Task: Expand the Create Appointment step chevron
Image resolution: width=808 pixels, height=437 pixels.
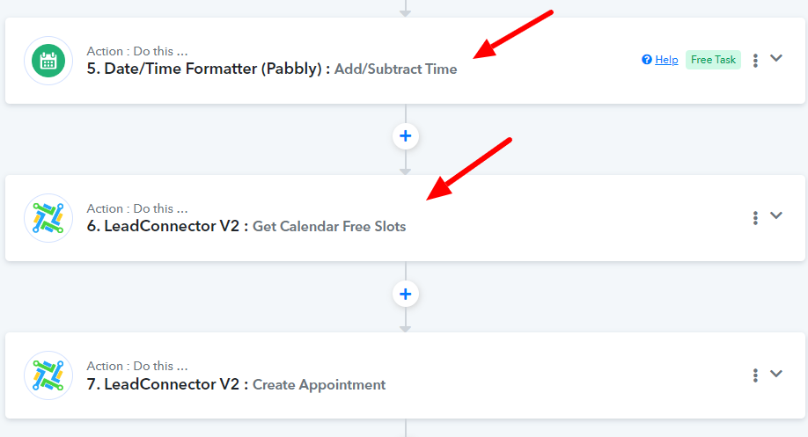Action: click(776, 374)
